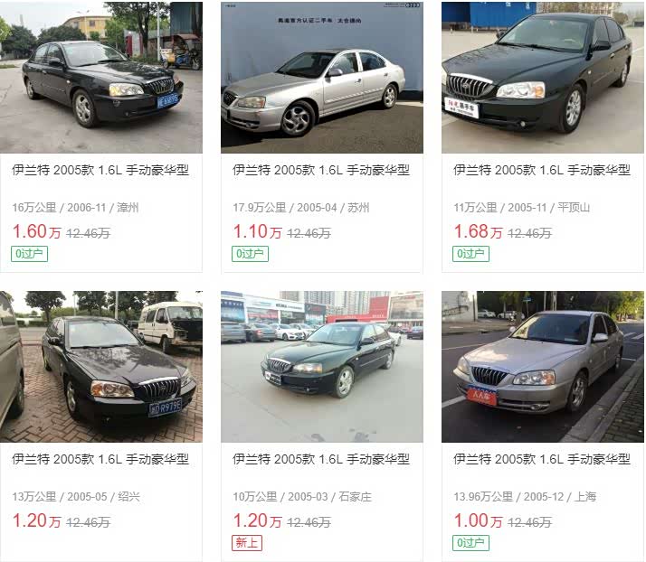Click the 伊兰特 title of the 1.00万 listing
Screen dimensions: 646x562
click(542, 459)
